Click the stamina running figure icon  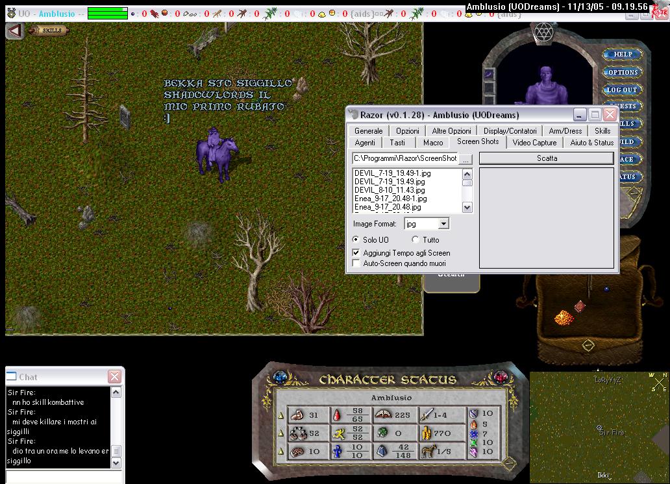(338, 433)
